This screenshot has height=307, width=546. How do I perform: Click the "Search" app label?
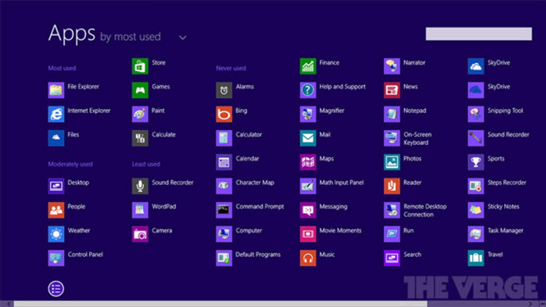(x=412, y=255)
